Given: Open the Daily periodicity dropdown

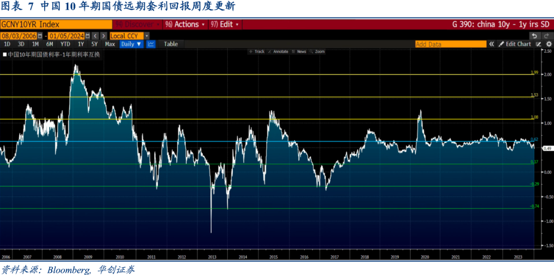Looking at the screenshot, I should click(131, 44).
